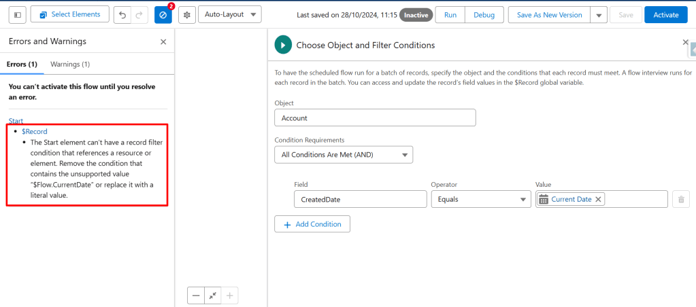696x307 pixels.
Task: Open flow settings gear icon
Action: coord(186,14)
